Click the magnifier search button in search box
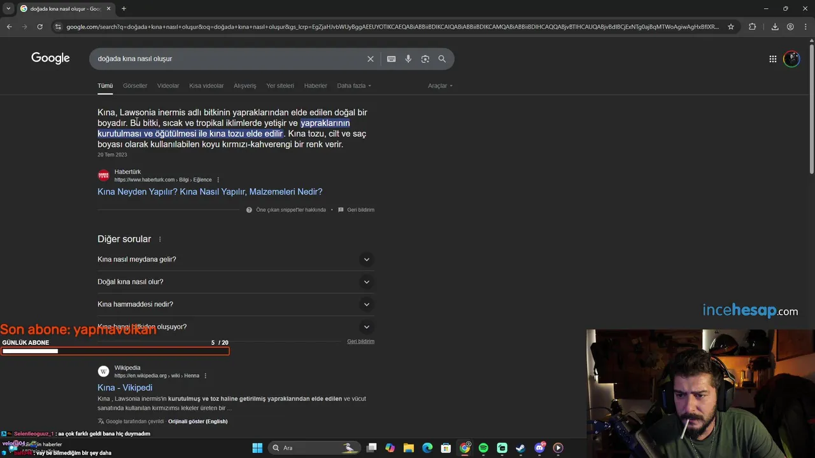The image size is (815, 458). (x=442, y=59)
